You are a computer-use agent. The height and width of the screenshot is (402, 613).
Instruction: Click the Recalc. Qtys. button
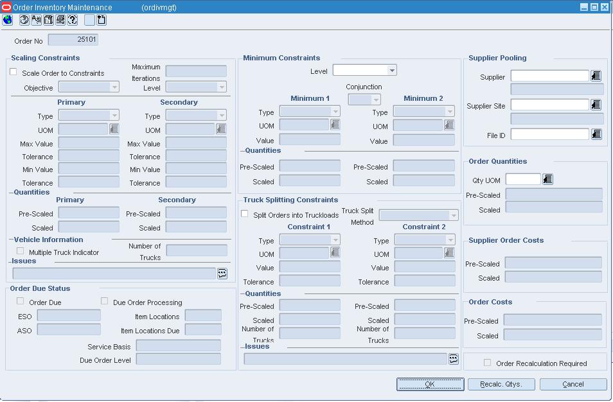tap(501, 384)
